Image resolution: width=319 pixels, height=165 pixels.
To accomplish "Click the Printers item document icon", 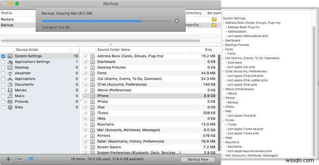I will (93, 136).
